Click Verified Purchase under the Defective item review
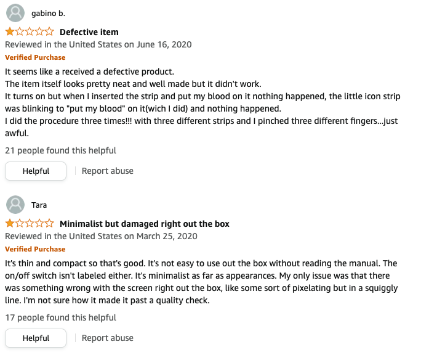Image resolution: width=421 pixels, height=352 pixels. (35, 57)
